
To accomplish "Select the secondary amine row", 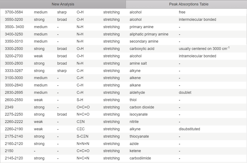I will [123, 41].
